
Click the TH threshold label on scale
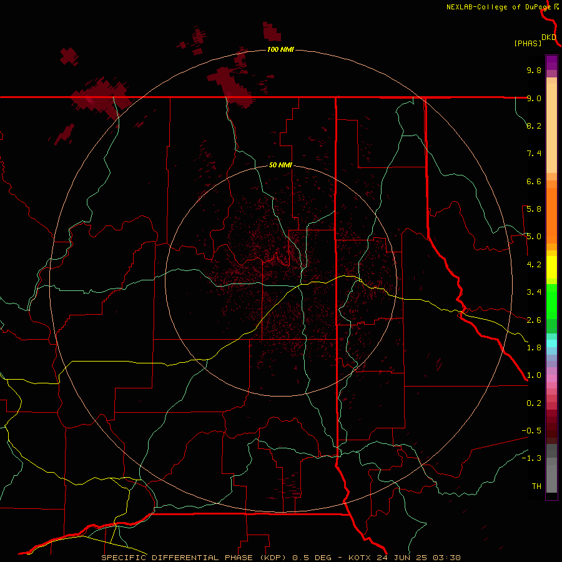536,486
